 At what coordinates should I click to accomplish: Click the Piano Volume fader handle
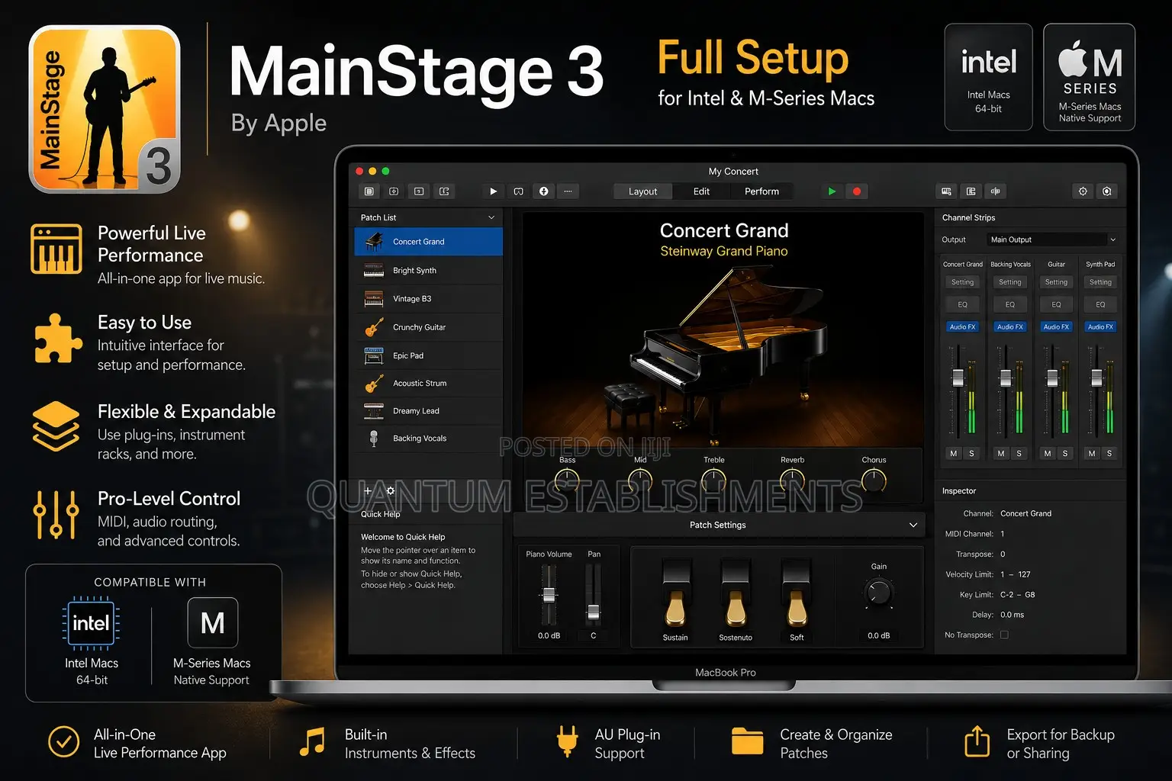click(x=549, y=596)
